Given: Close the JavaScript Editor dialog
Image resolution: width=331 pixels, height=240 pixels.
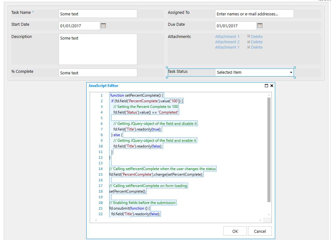Looking at the screenshot, I should pos(271,85).
